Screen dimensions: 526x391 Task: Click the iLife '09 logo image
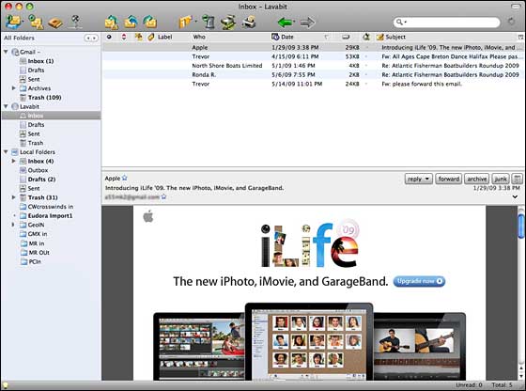tap(310, 243)
